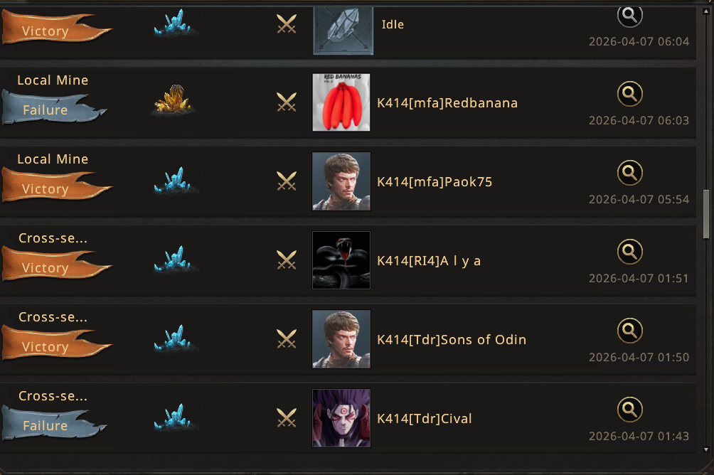714x475 pixels.
Task: Inspect the A l y a battle report
Action: pos(630,252)
